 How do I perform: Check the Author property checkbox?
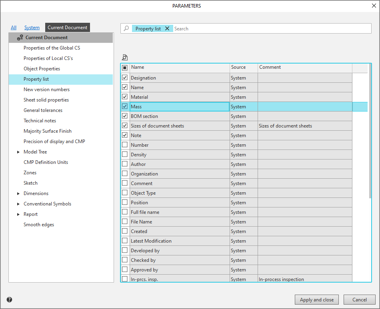coord(125,164)
